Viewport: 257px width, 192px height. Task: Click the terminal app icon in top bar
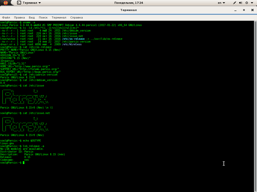[x=19, y=3]
